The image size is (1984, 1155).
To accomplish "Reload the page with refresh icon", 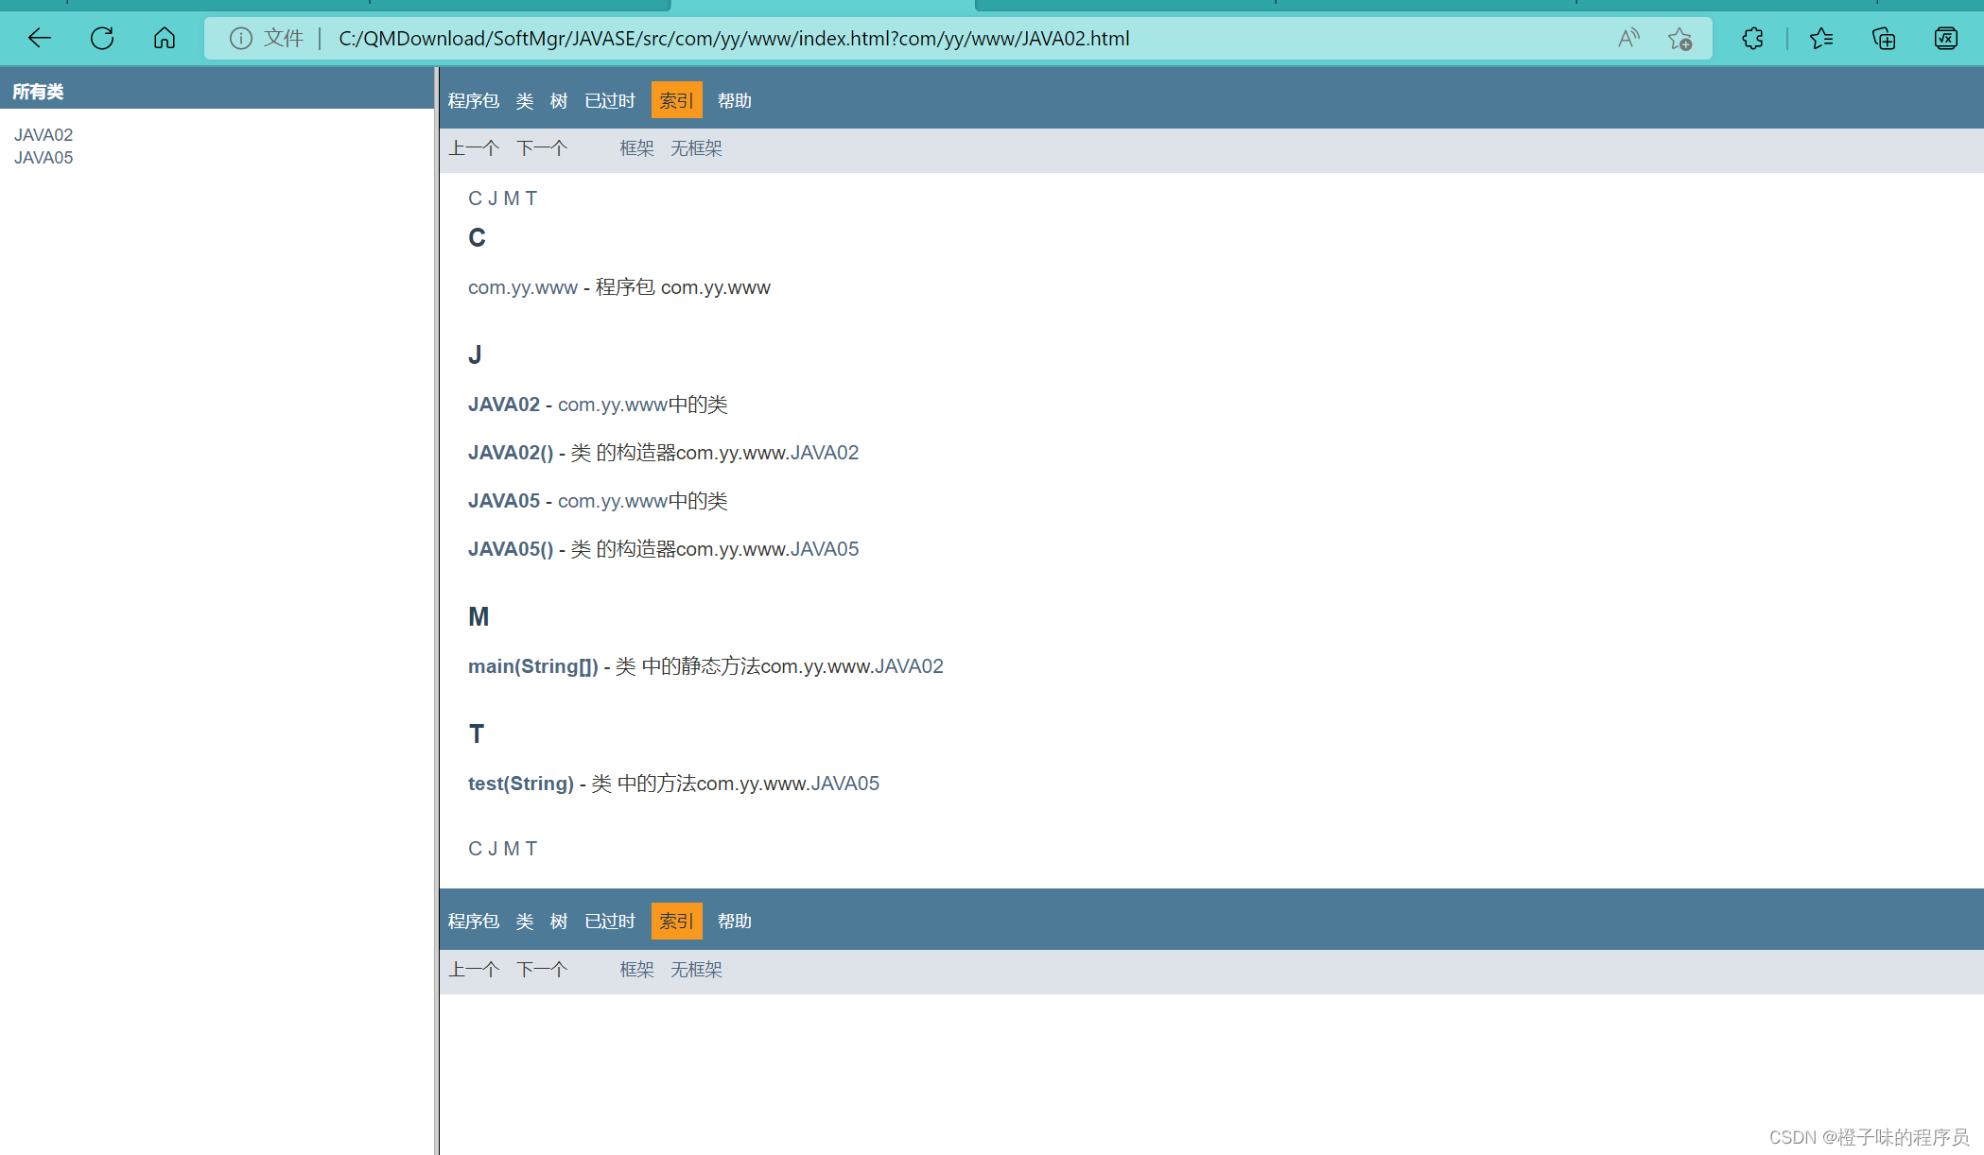I will click(102, 39).
